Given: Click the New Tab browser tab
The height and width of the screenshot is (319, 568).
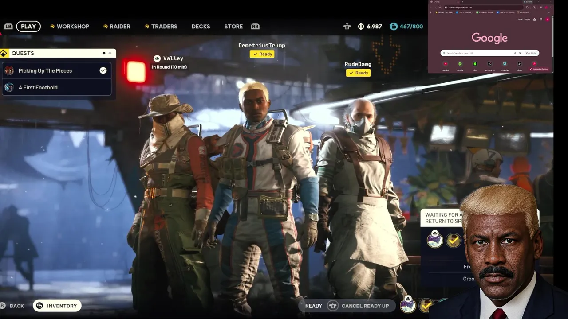Looking at the screenshot, I should click(444, 2).
